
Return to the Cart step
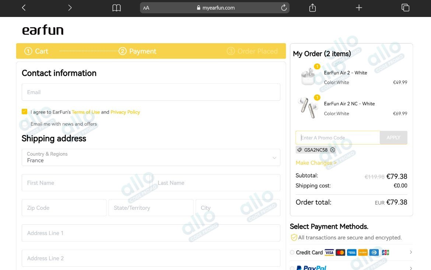tap(36, 51)
